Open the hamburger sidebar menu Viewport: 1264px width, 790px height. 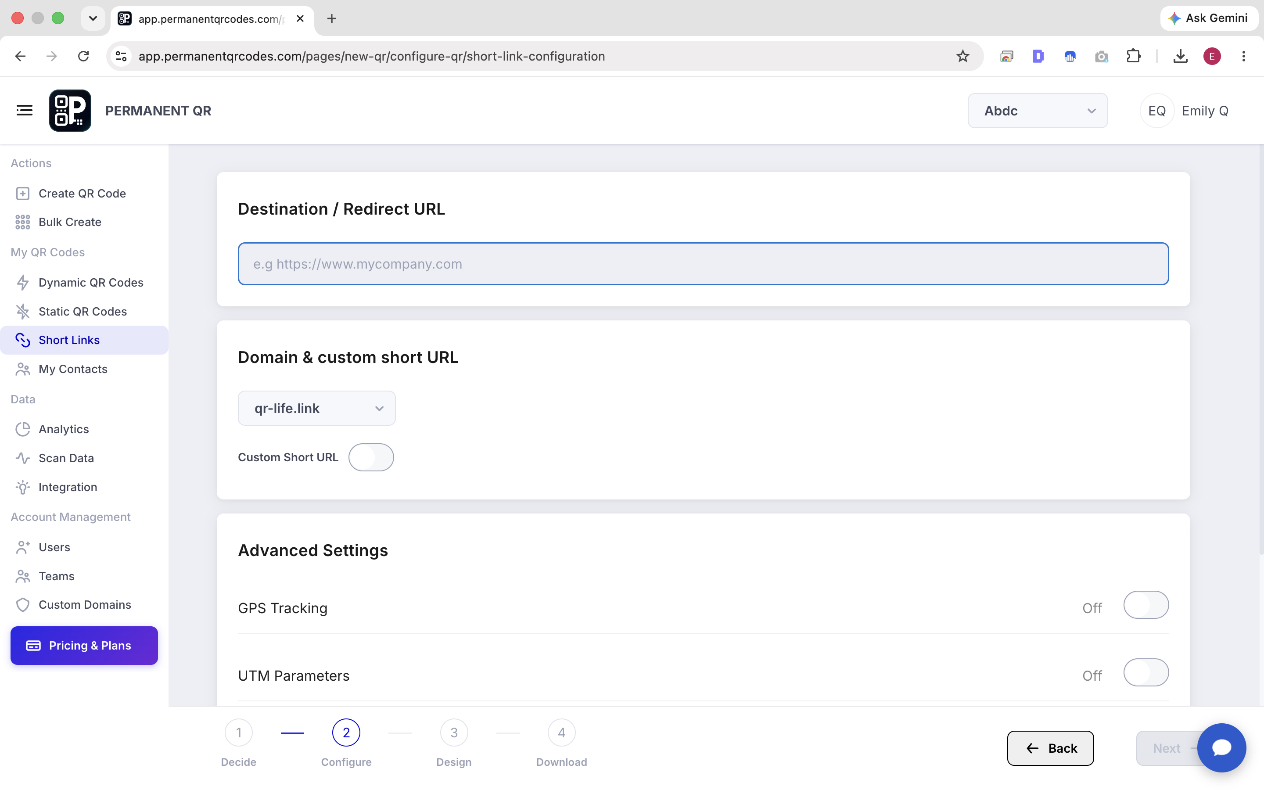tap(25, 110)
